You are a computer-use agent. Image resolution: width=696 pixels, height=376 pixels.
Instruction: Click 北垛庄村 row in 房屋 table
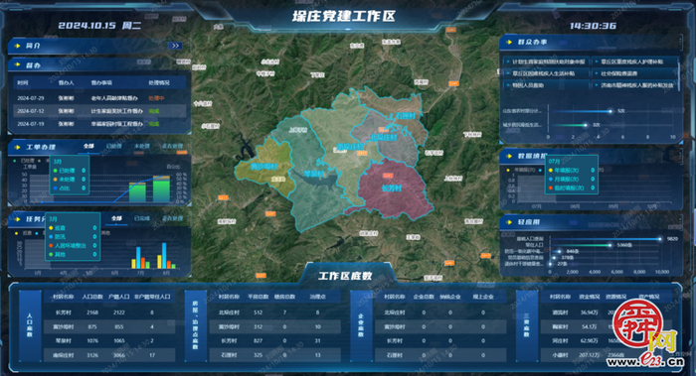coord(275,313)
